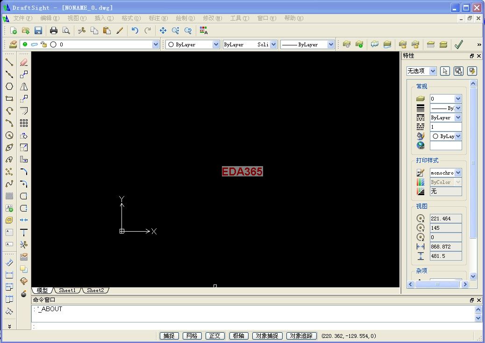
Task: Toggle 正交 ortho mode
Action: pyautogui.click(x=215, y=336)
